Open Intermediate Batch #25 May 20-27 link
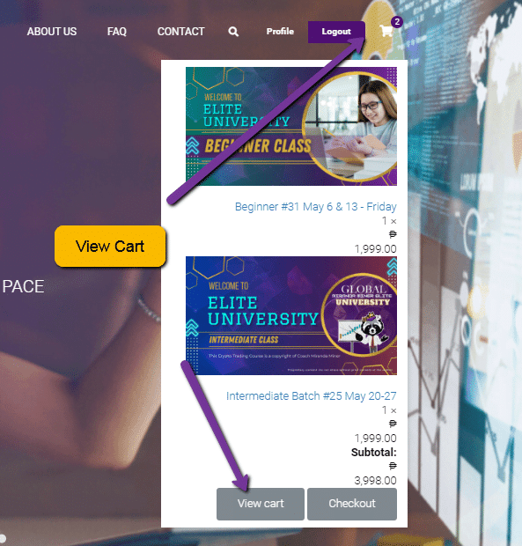This screenshot has height=546, width=522. click(311, 396)
